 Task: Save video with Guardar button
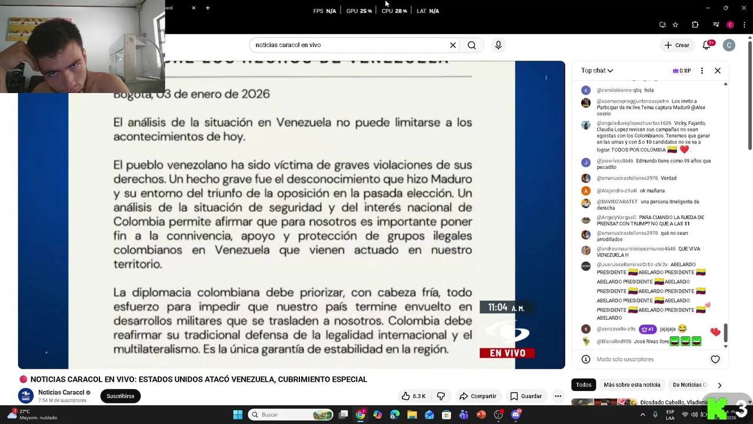526,396
